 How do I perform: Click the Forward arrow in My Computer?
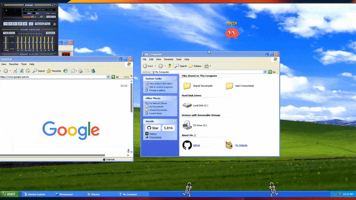(x=161, y=66)
